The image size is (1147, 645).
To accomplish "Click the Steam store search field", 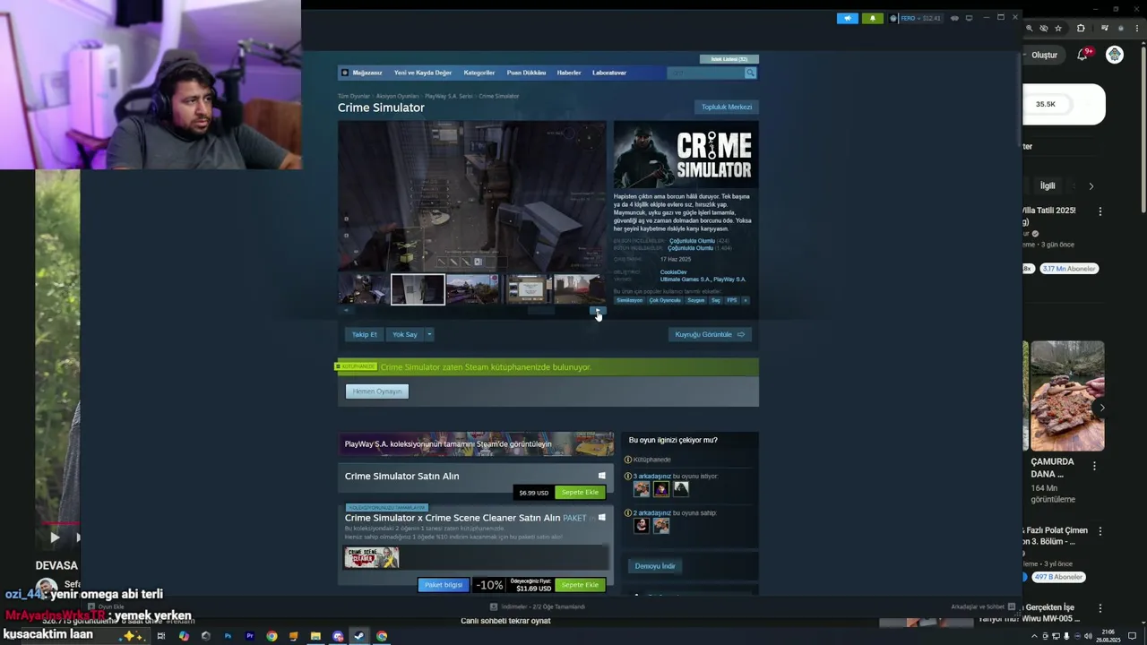I will (x=705, y=73).
